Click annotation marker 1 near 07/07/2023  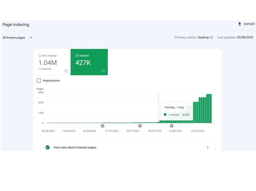click(103, 126)
